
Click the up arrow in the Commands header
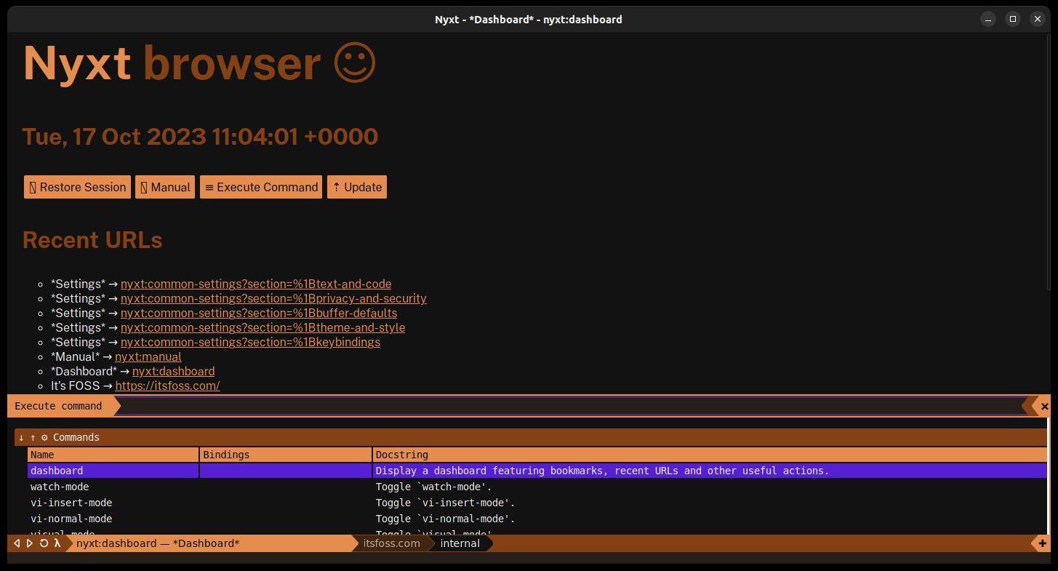coord(33,437)
